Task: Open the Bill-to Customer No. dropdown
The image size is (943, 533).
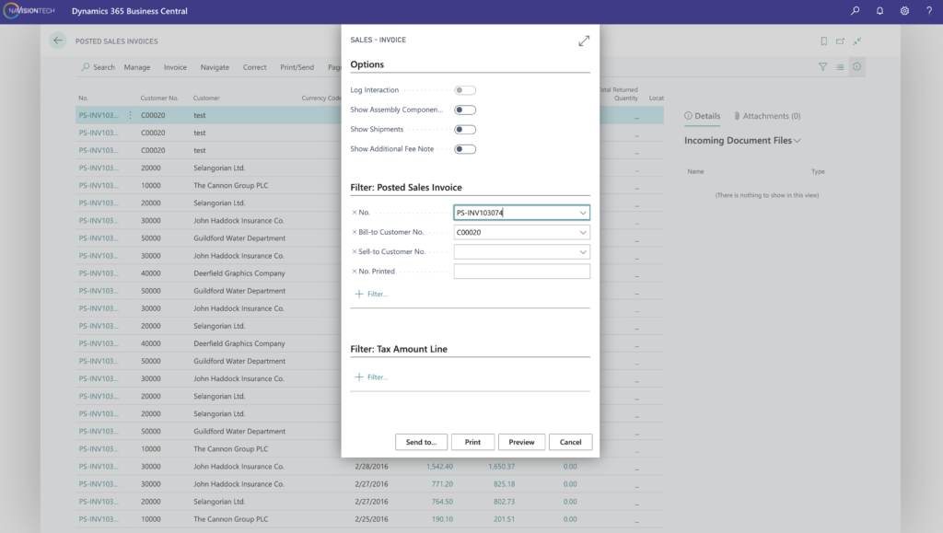Action: click(x=582, y=231)
